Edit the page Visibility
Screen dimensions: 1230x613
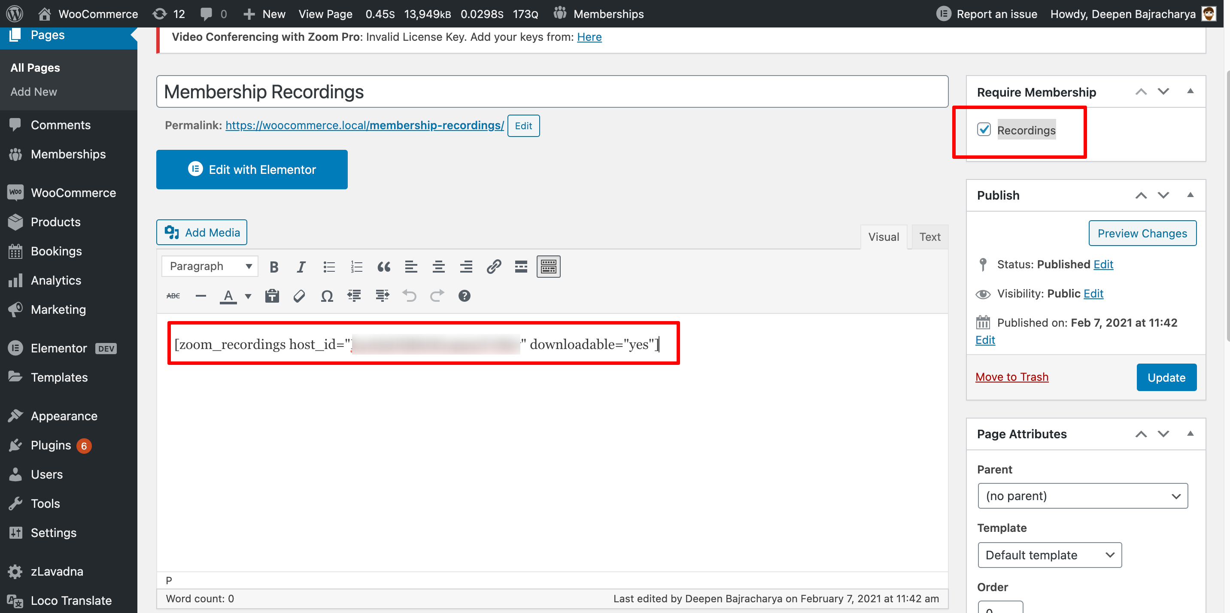[1093, 294]
